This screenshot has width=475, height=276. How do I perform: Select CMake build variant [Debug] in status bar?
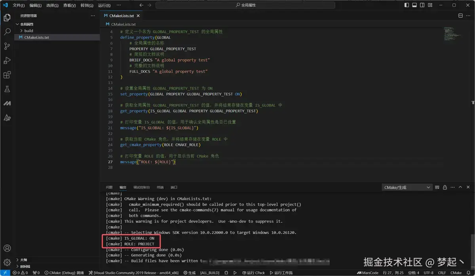(x=64, y=273)
